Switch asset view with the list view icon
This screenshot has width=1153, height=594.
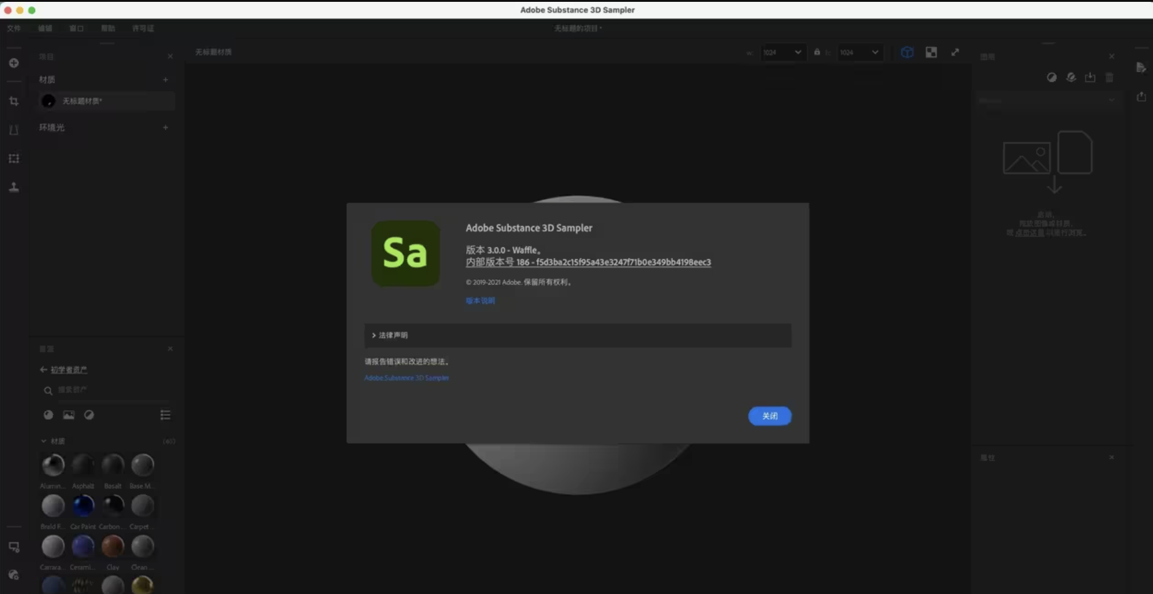[x=165, y=415]
